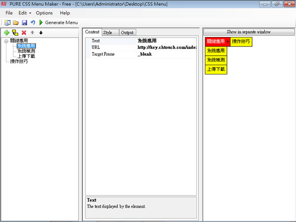Click yellow 操作技巧 preview menu item

(x=241, y=41)
